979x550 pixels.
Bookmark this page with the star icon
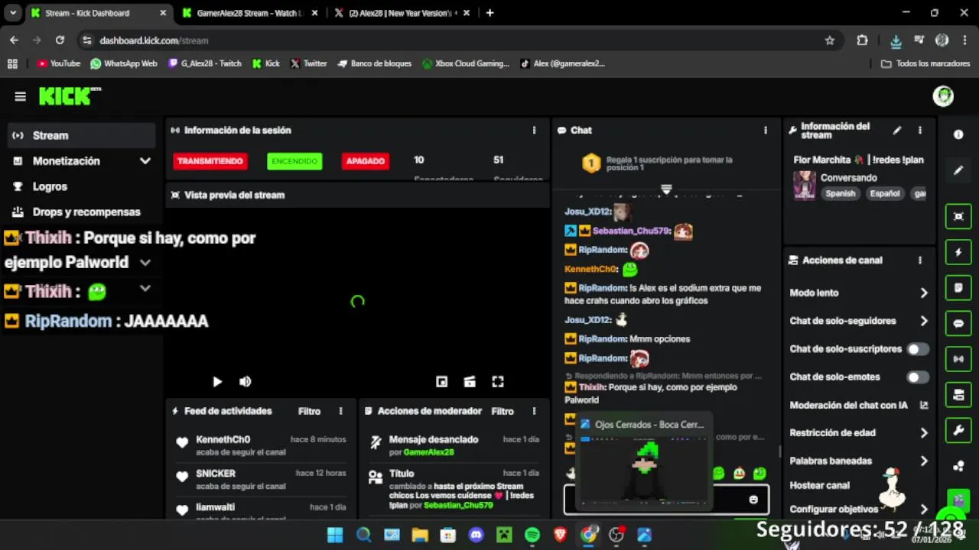point(830,40)
